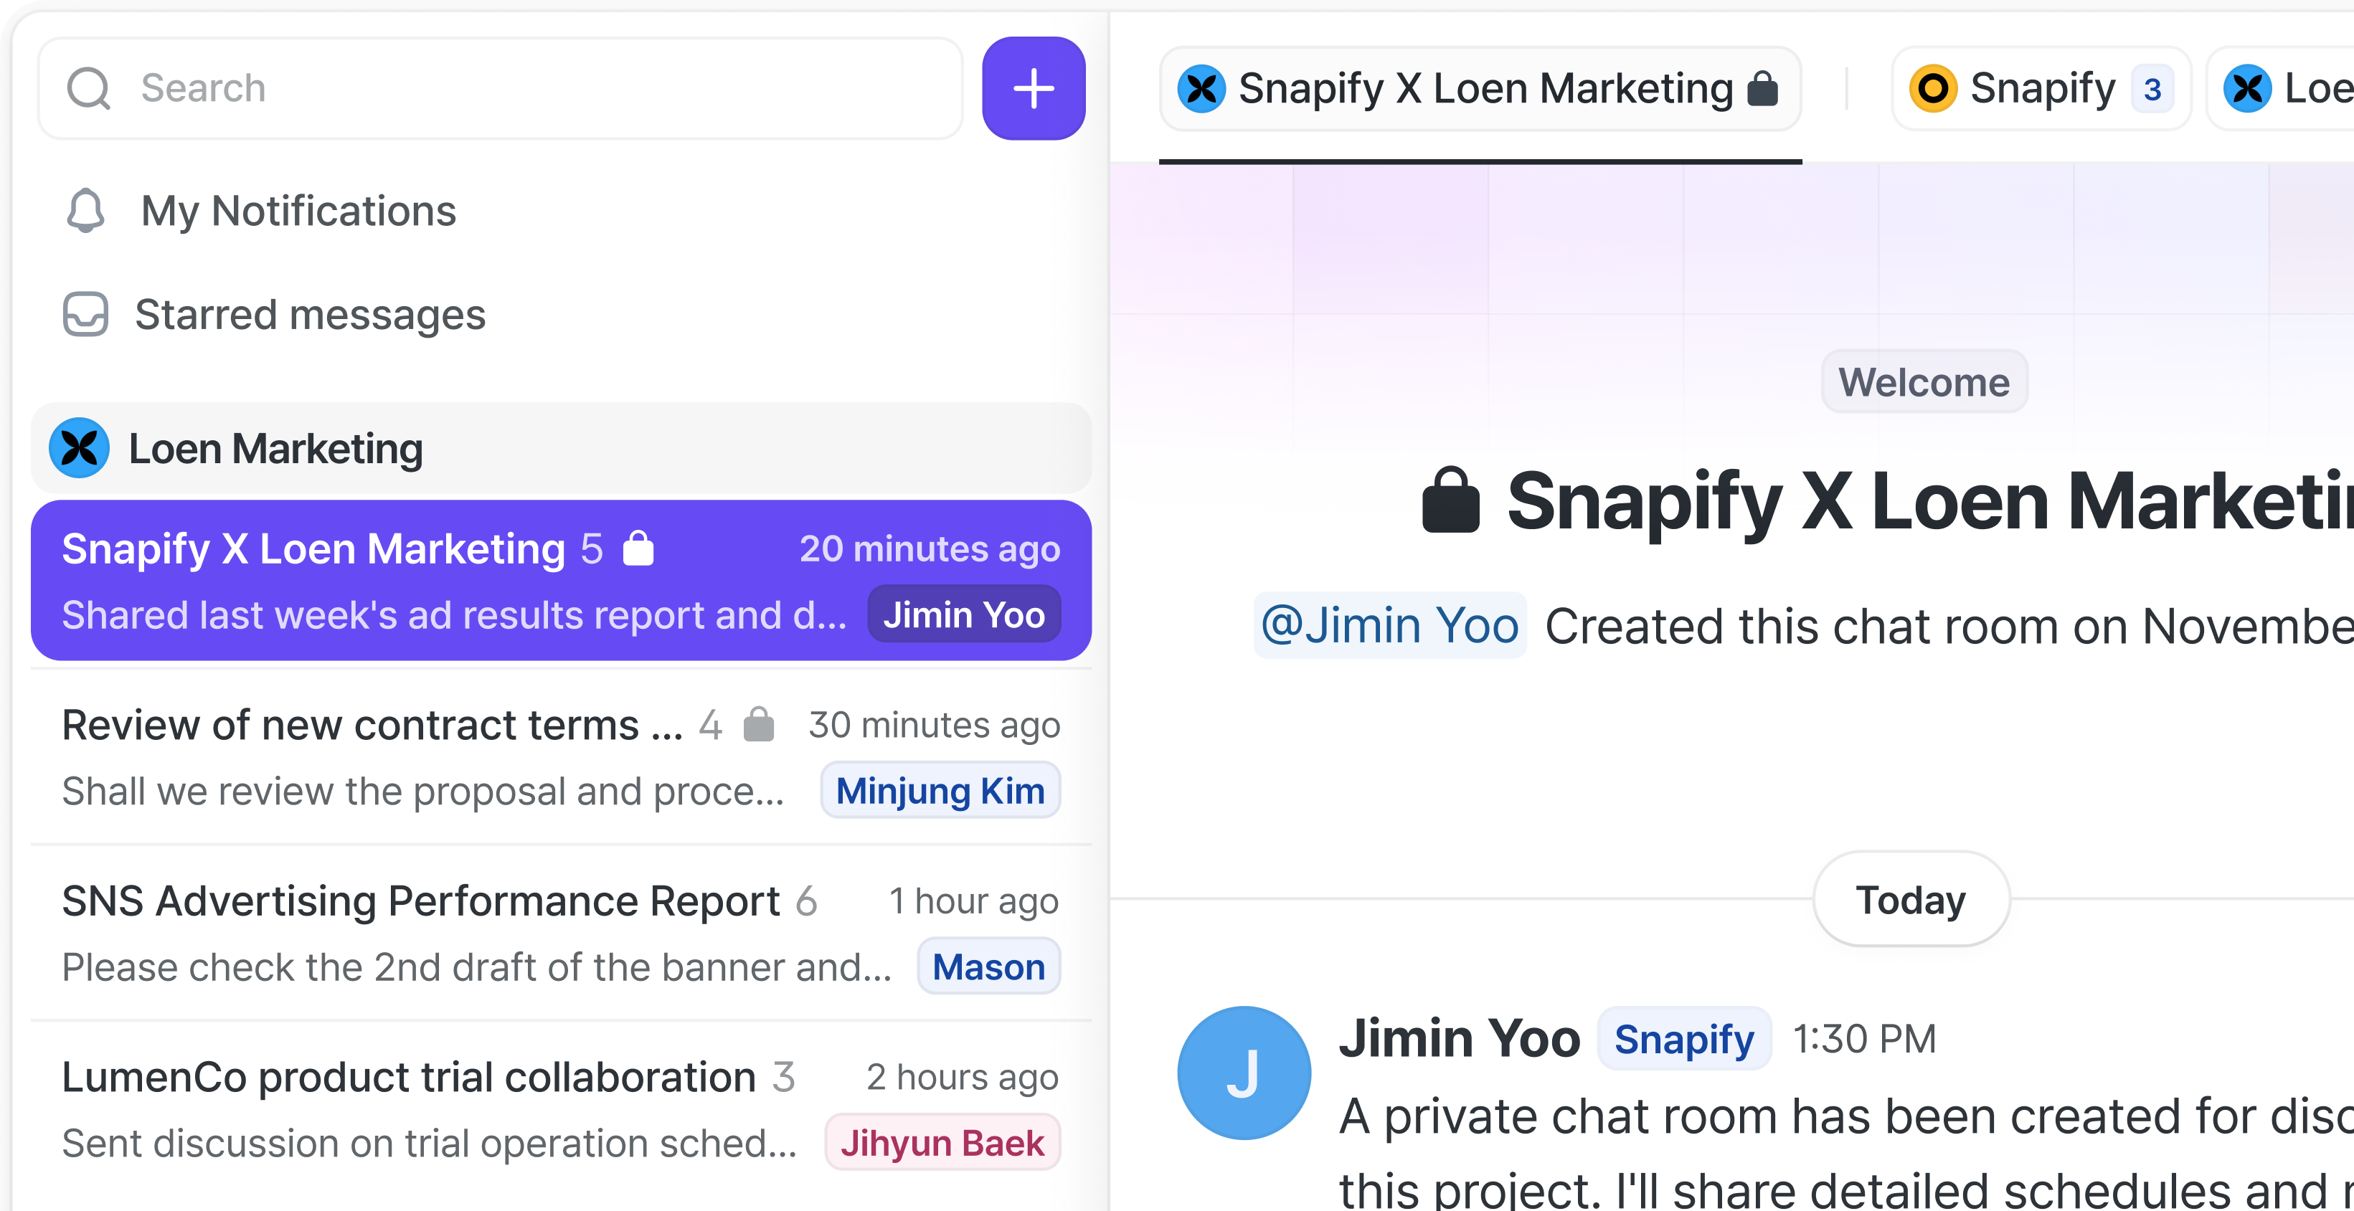2354x1211 pixels.
Task: Click Jimin Yoo's J avatar
Action: click(x=1244, y=1073)
